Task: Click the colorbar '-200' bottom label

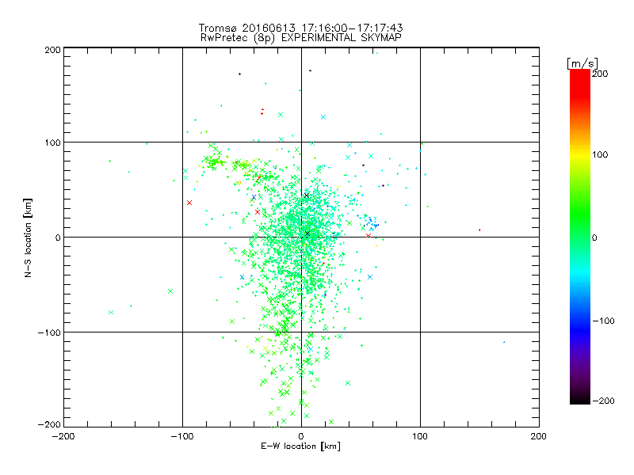Action: [603, 401]
